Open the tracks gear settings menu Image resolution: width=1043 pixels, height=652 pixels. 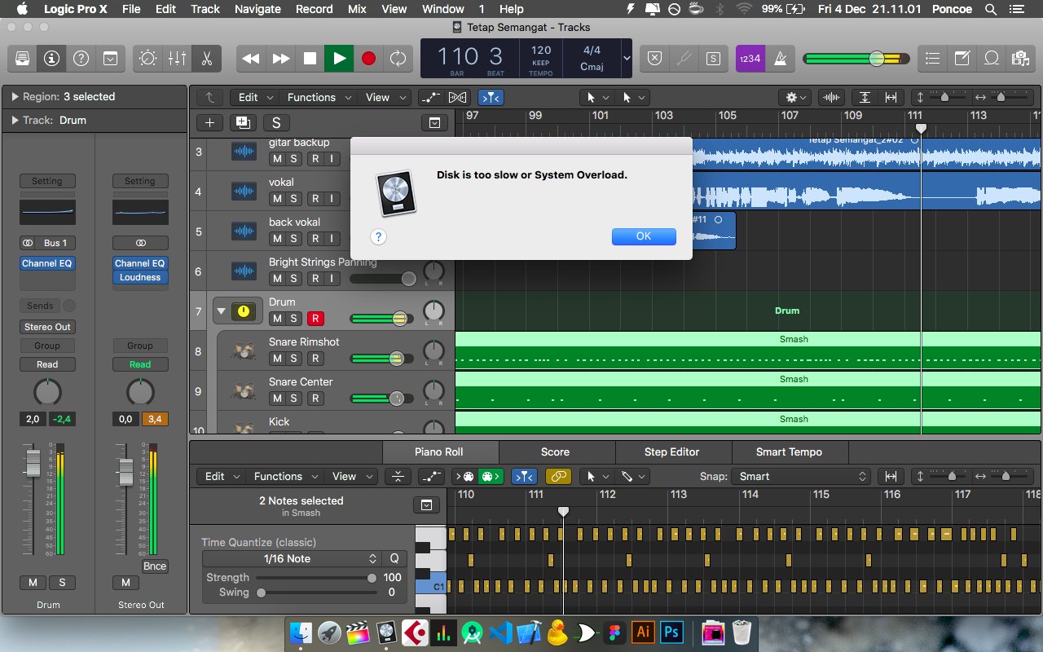tap(796, 97)
